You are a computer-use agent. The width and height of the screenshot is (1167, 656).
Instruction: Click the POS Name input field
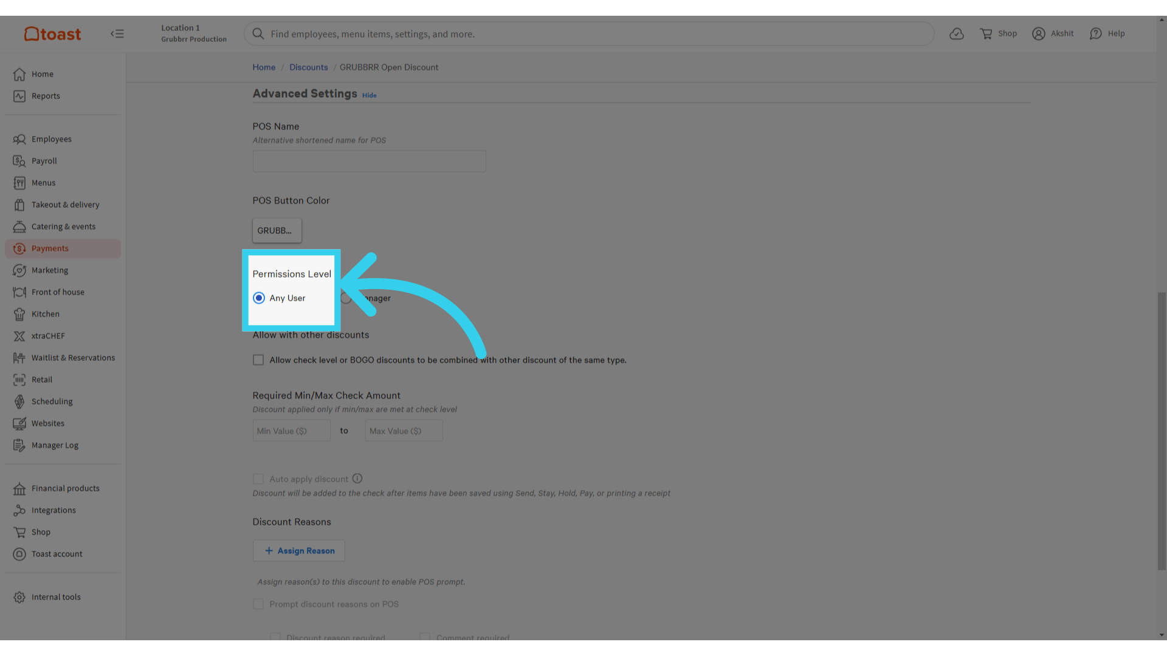[370, 162]
